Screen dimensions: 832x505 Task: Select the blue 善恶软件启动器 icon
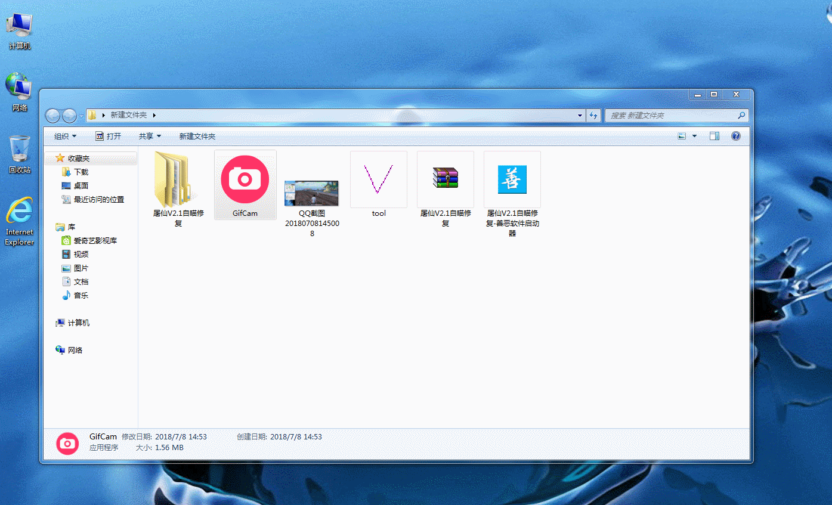pos(512,179)
